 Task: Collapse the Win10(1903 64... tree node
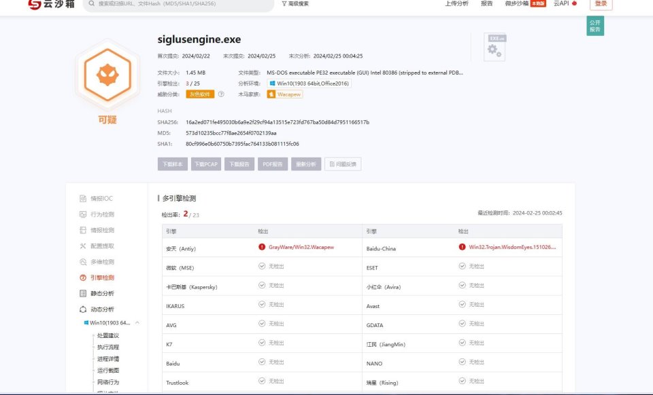click(137, 323)
